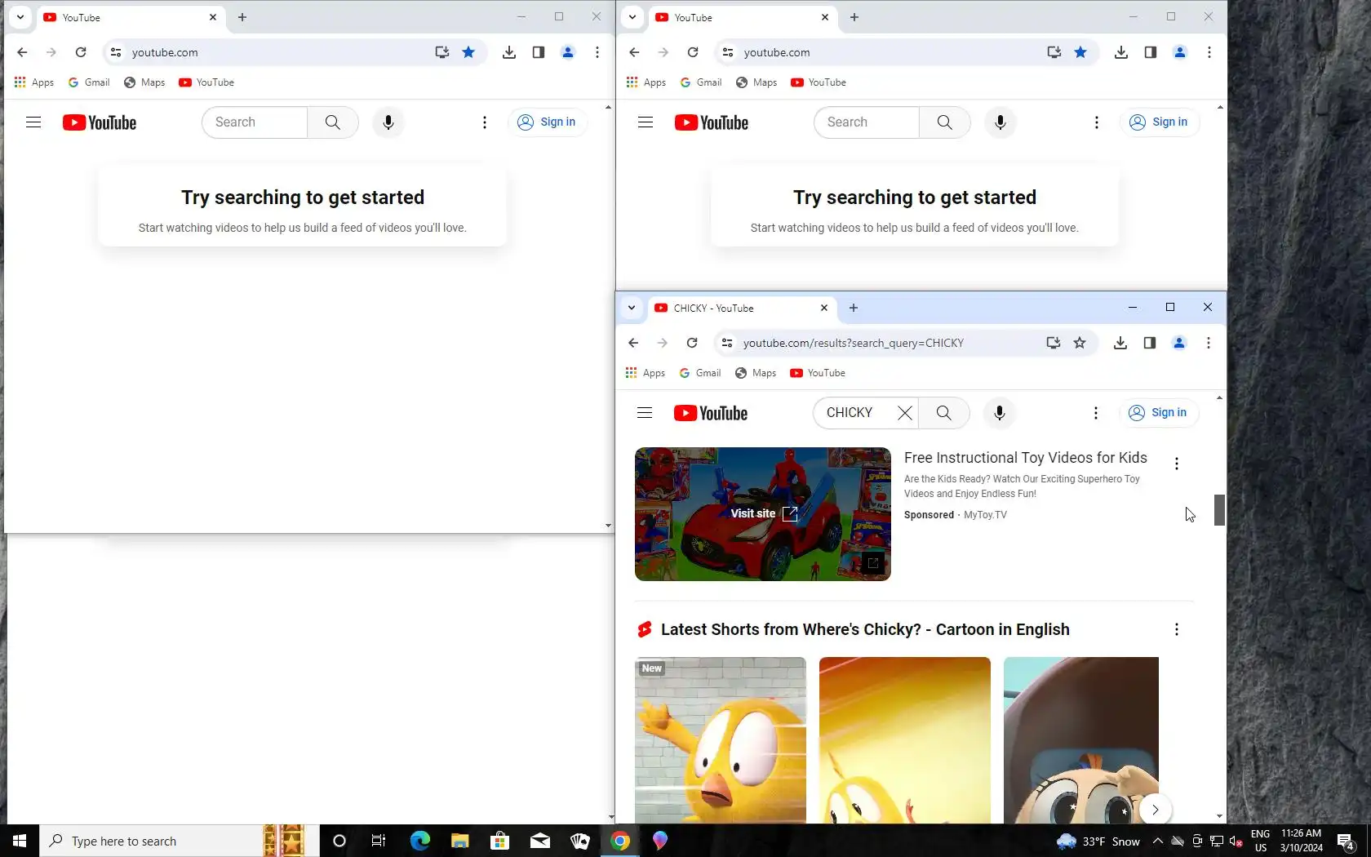
Task: Click the install app icon in top-left address bar
Action: pos(441,52)
